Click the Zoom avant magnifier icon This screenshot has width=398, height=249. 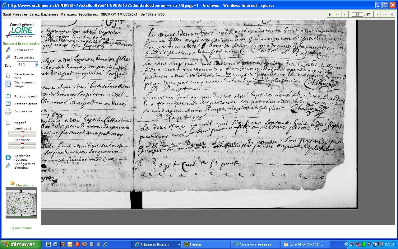tap(8, 50)
